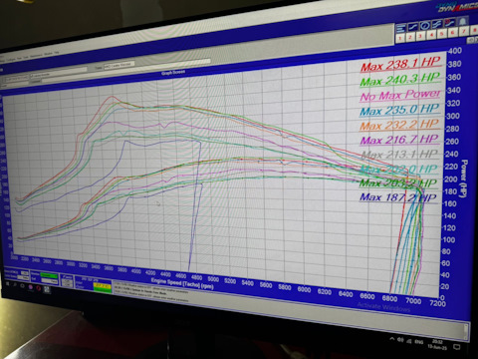
Task: Click the red circular taskbar app icon
Action: 38,288
